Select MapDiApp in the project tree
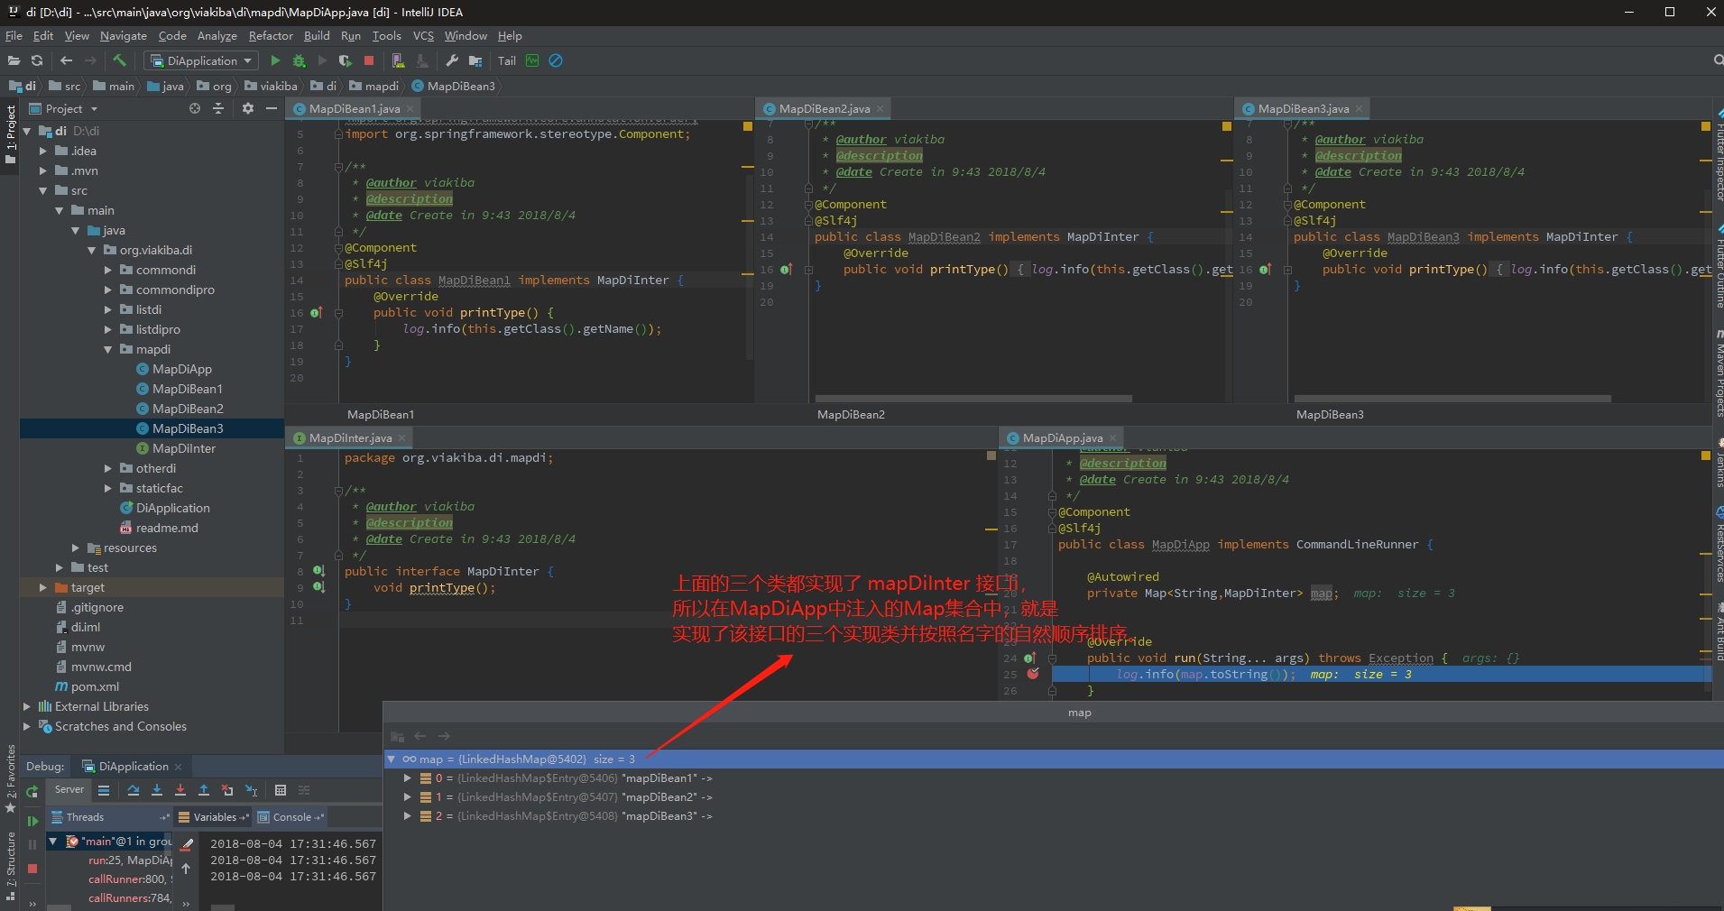The width and height of the screenshot is (1724, 911). click(182, 369)
